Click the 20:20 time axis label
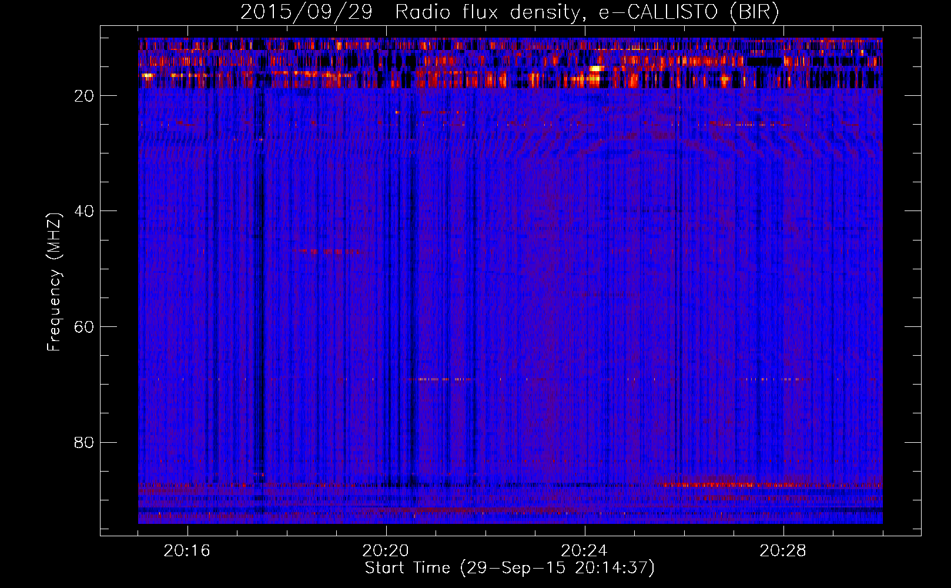The height and width of the screenshot is (588, 951). (385, 551)
